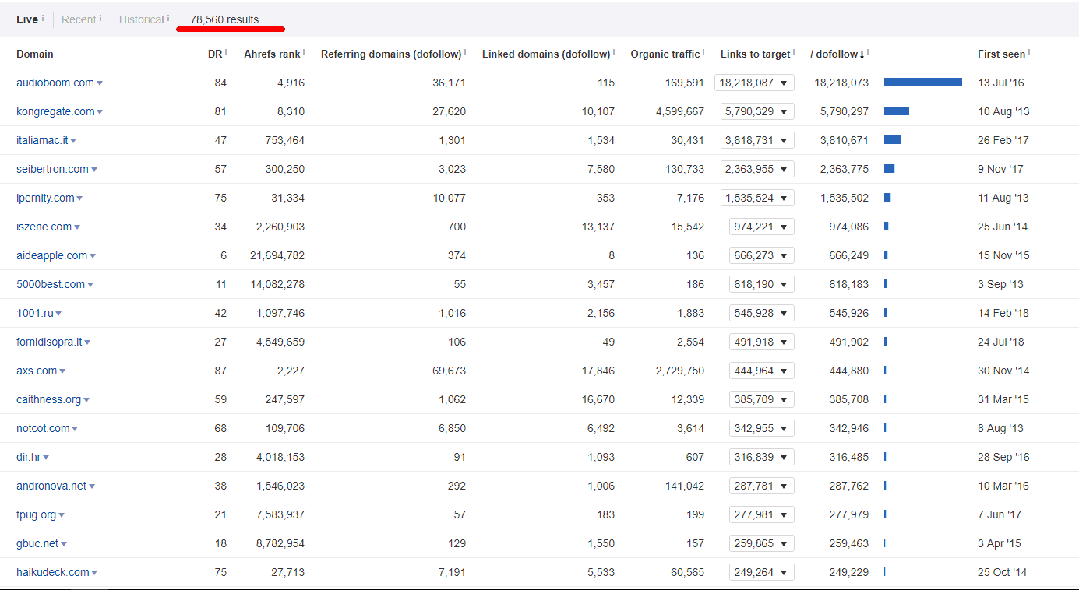Open the italiamac.it domain link

click(x=41, y=139)
